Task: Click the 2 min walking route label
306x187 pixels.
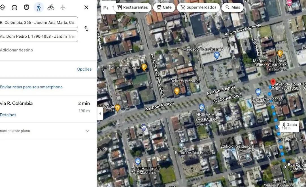Action: [x=289, y=126]
